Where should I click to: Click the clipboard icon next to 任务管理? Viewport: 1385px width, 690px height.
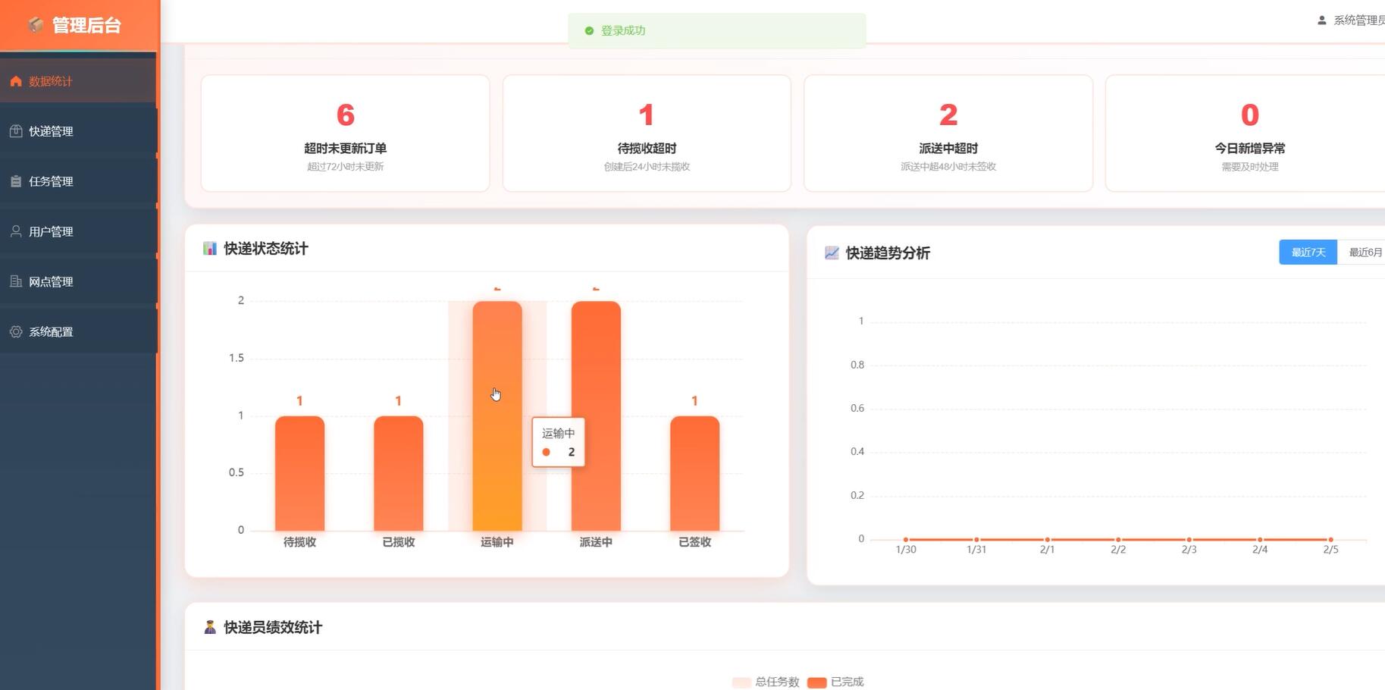point(16,181)
